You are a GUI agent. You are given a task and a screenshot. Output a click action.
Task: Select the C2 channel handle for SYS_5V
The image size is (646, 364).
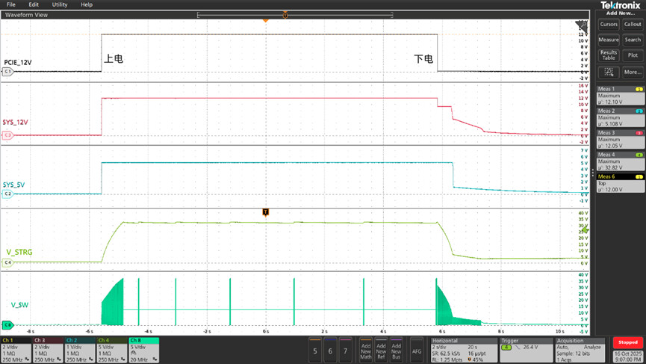[x=7, y=194]
